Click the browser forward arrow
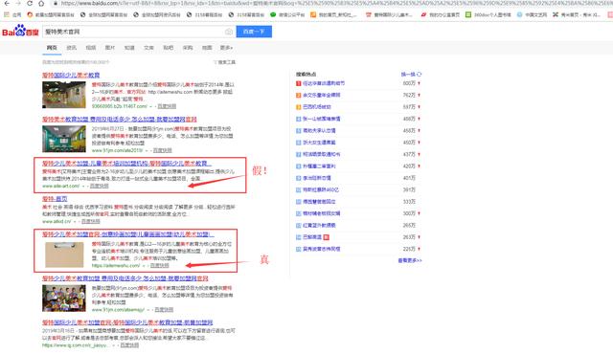613x354 pixels. (18, 3)
